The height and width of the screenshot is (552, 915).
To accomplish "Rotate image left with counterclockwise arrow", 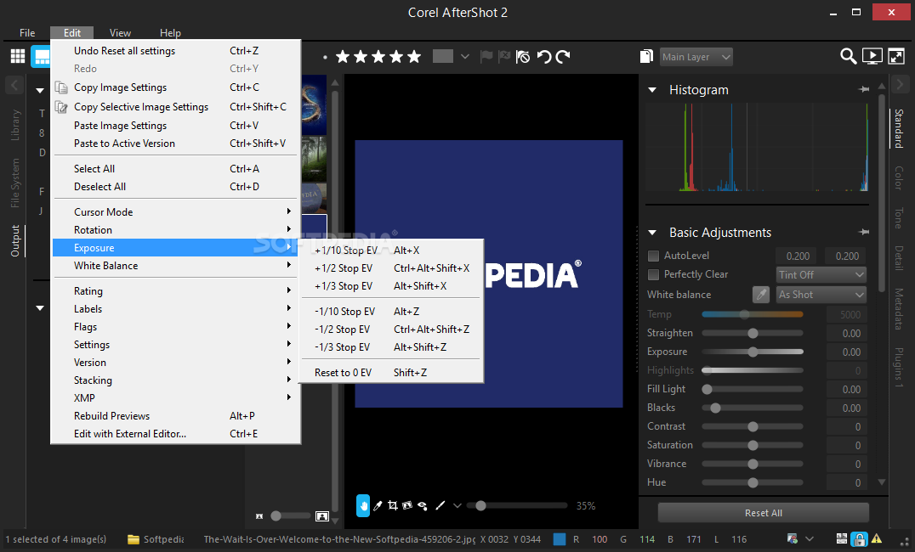I will click(544, 57).
